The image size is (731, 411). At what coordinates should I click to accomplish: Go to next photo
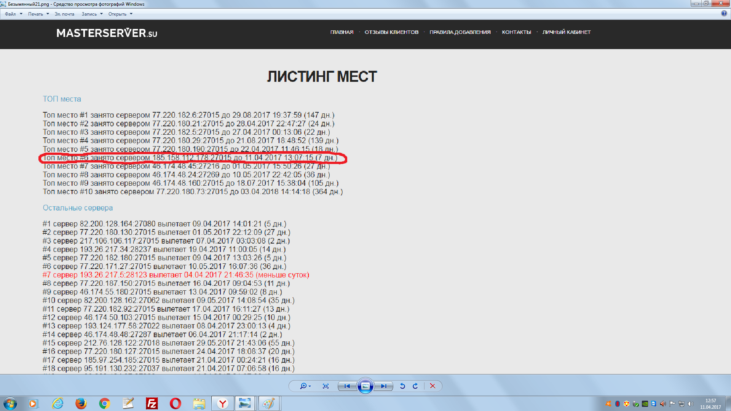tap(384, 386)
